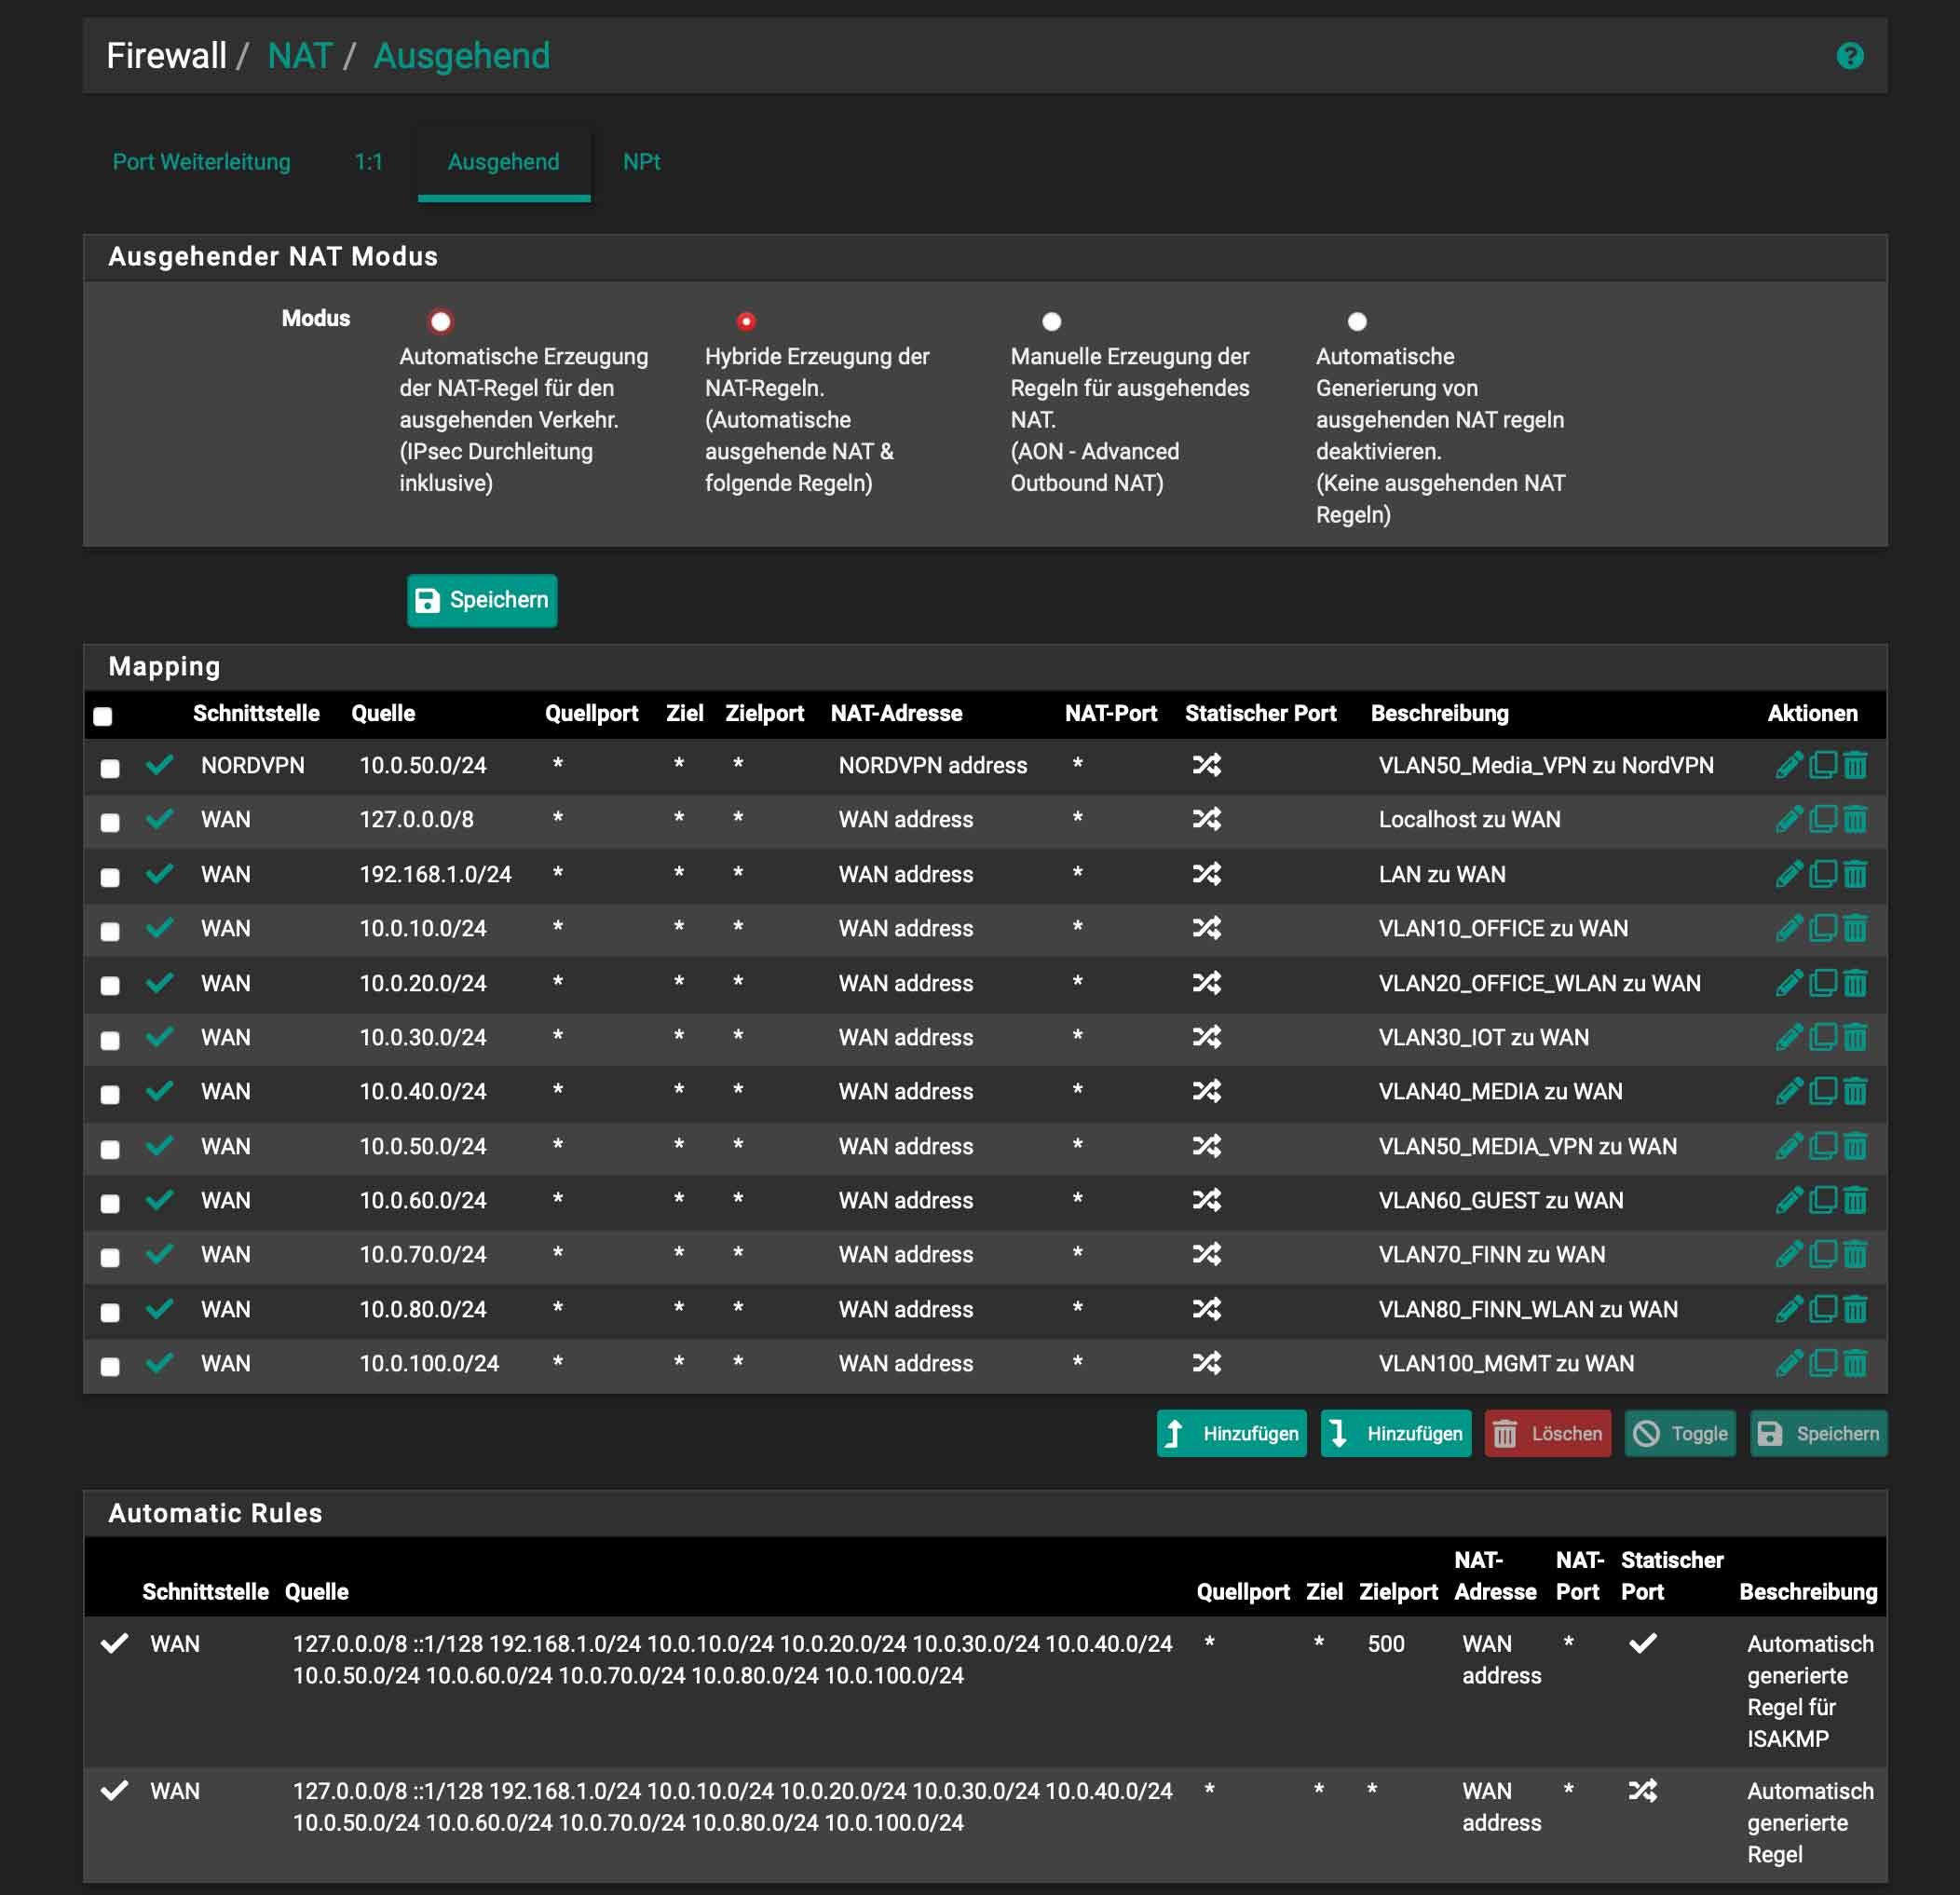Delete the VLAN50_Media_VPN zu NordVPN rule
Viewport: 1960px width, 1895px height.
1855,765
